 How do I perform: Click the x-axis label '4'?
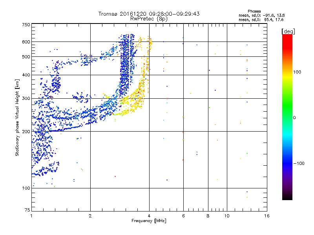click(x=149, y=216)
